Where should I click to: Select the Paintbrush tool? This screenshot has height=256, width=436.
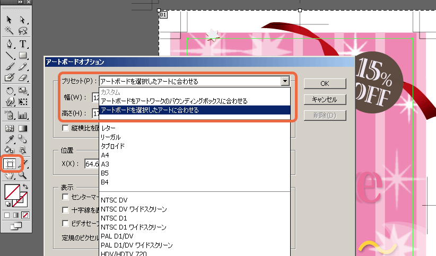(x=9, y=66)
